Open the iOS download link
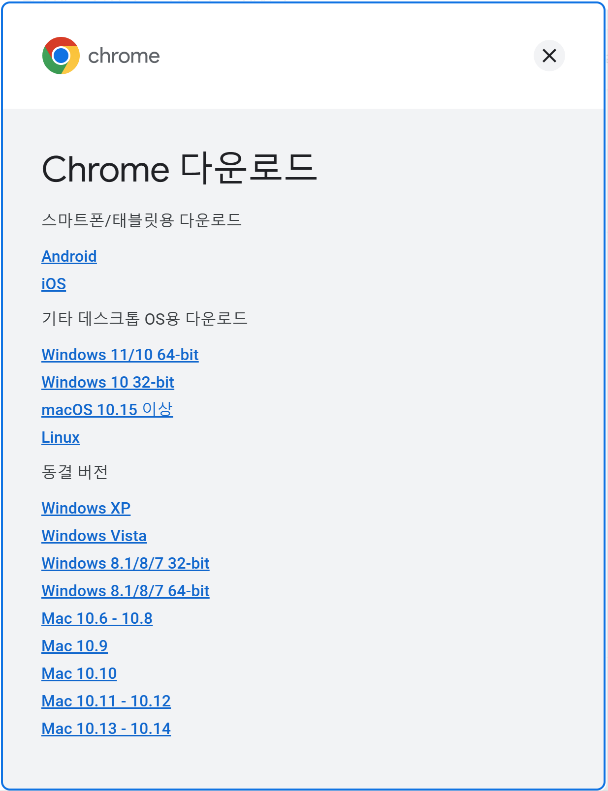 coord(54,284)
